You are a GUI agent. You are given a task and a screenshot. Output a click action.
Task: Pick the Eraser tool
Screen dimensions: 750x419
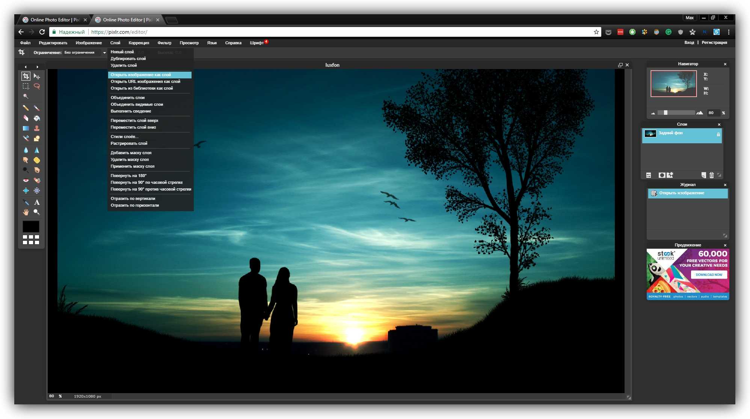[x=26, y=118]
